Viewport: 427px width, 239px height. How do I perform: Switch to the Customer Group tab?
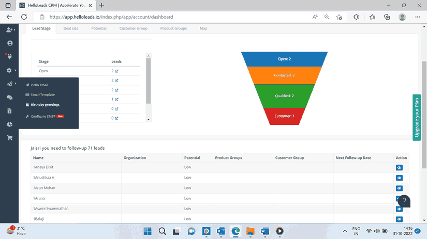tap(133, 28)
